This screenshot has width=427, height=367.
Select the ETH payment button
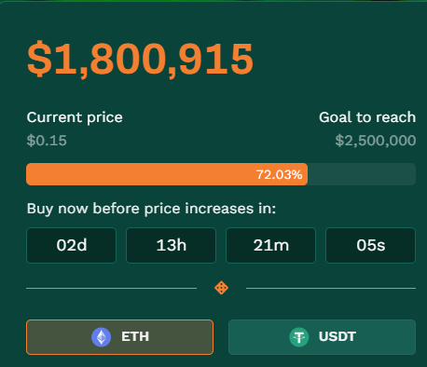click(119, 337)
